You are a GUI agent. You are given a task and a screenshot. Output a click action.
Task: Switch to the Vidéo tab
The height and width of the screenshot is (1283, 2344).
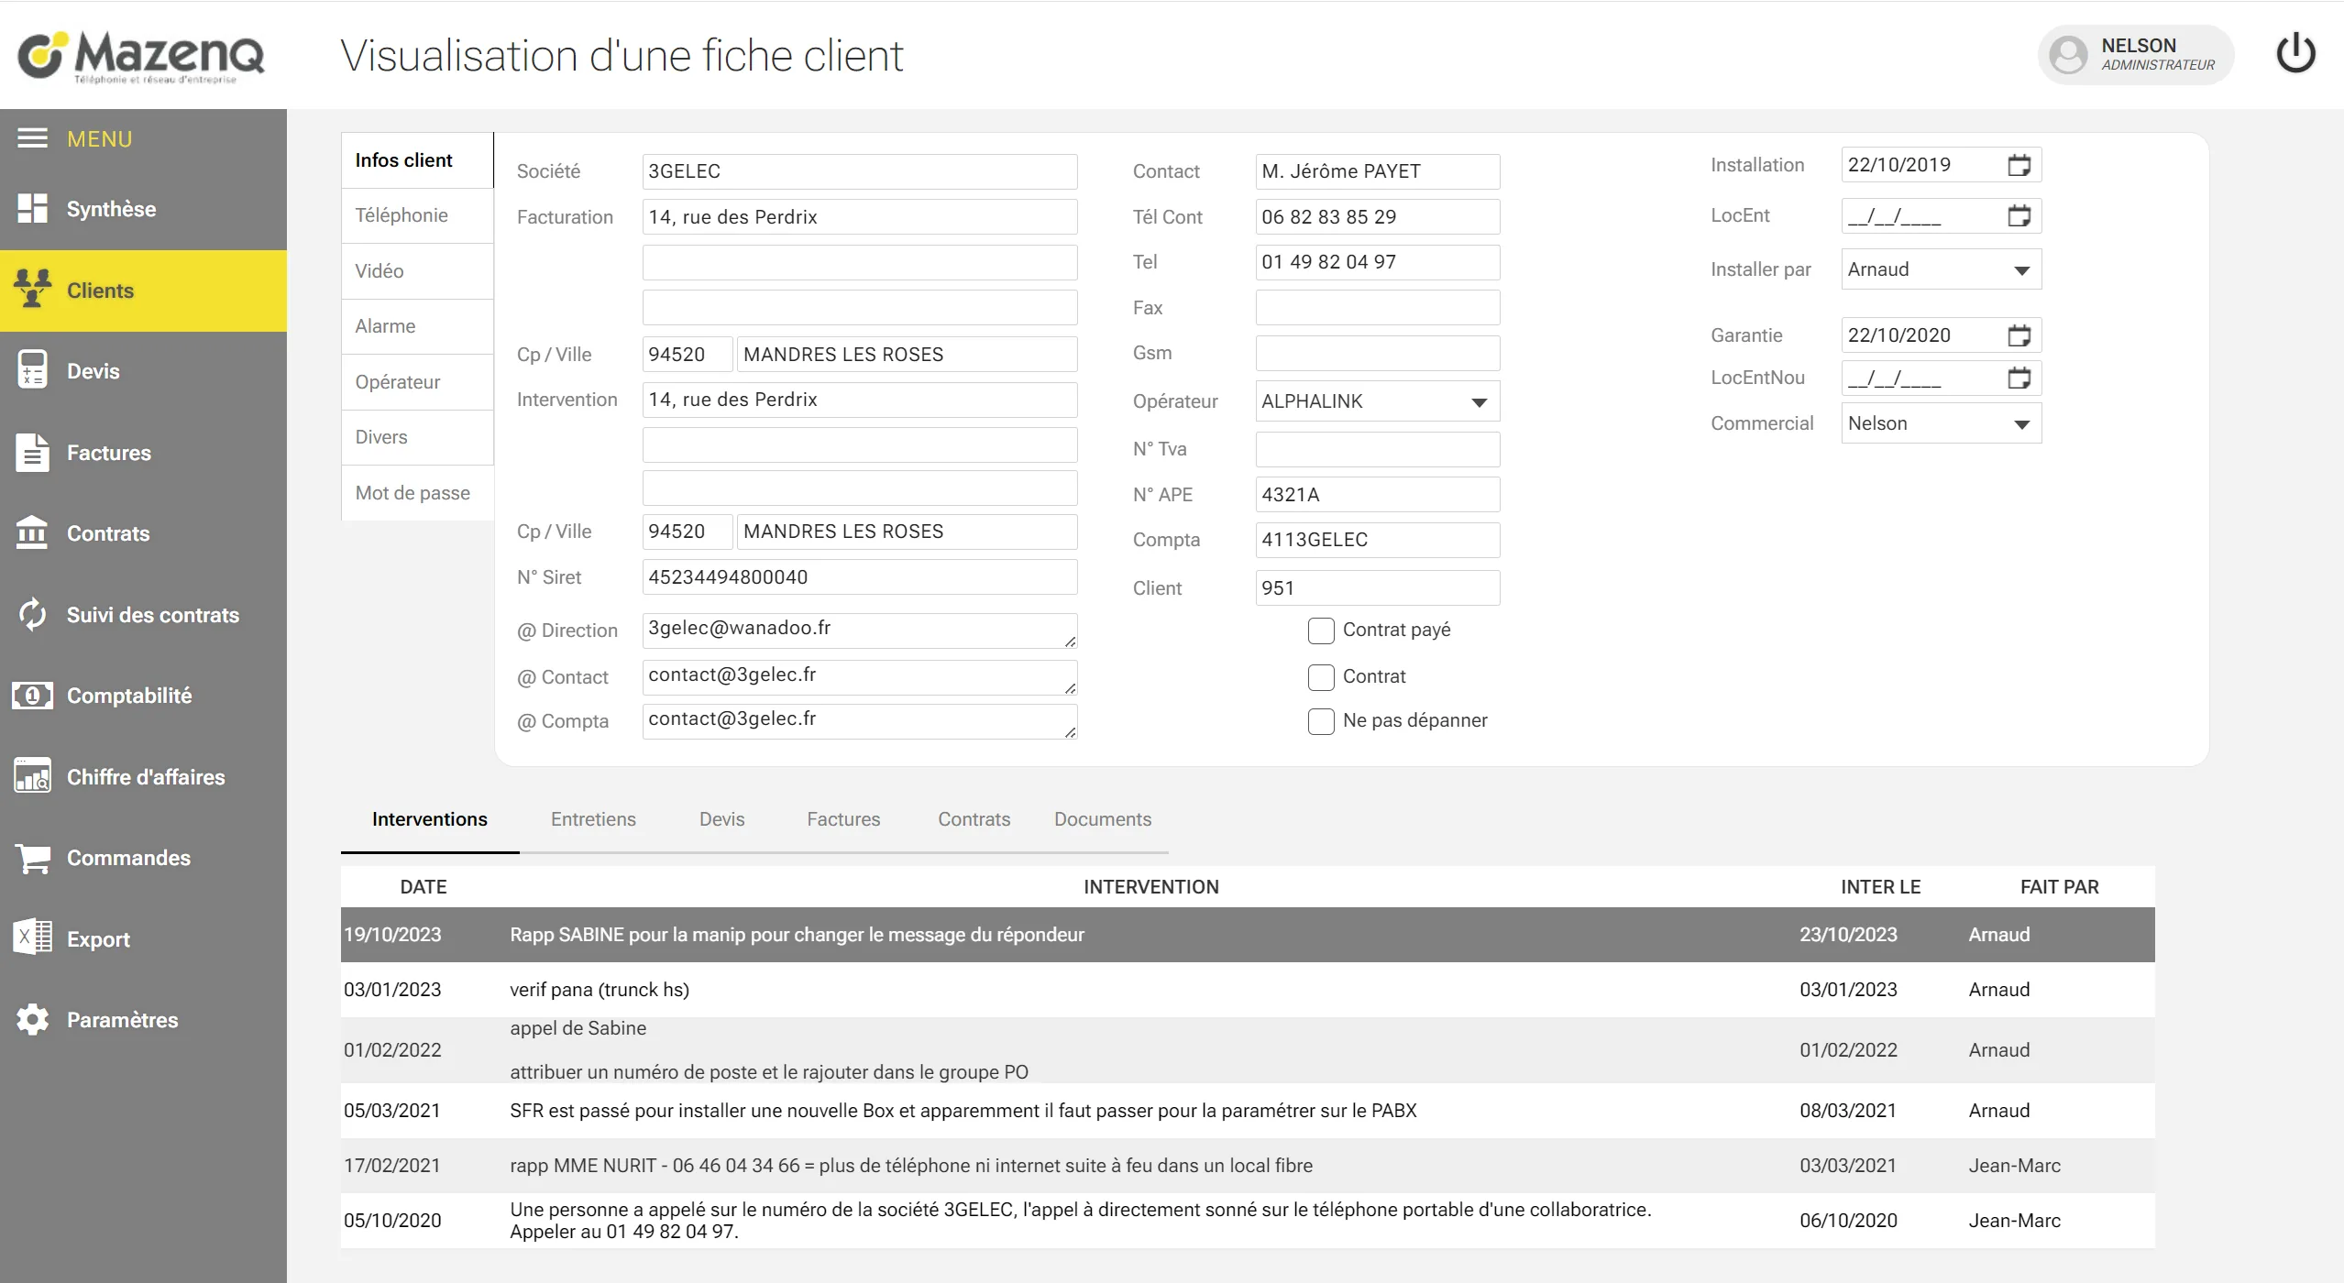[x=417, y=271]
